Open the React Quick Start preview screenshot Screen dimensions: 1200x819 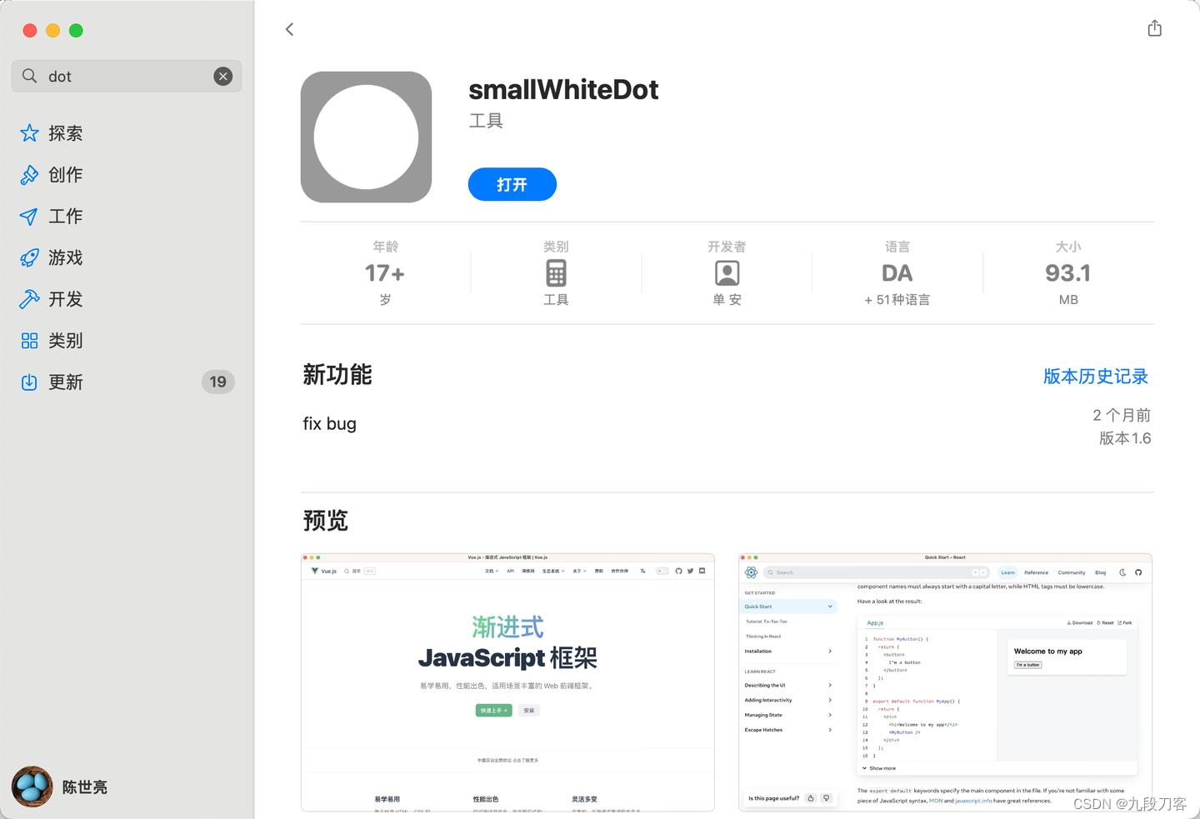coord(945,682)
